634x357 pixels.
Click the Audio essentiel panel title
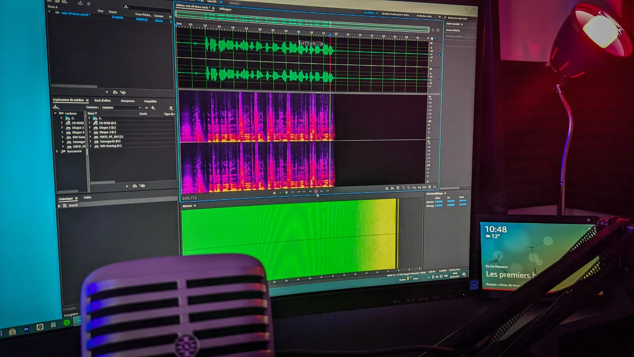coord(453,24)
